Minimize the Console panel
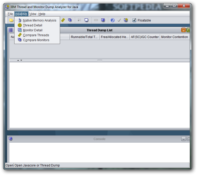Viewport: 197px width, 175px height. point(184,139)
